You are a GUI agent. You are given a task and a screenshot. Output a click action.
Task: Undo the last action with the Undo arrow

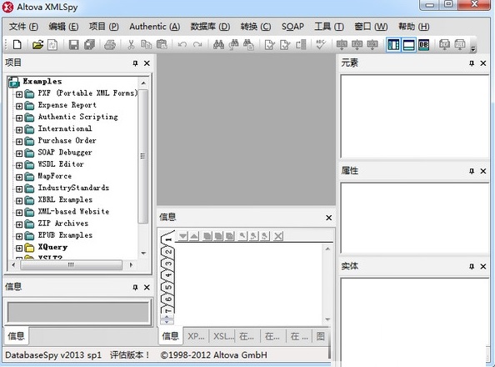(182, 44)
